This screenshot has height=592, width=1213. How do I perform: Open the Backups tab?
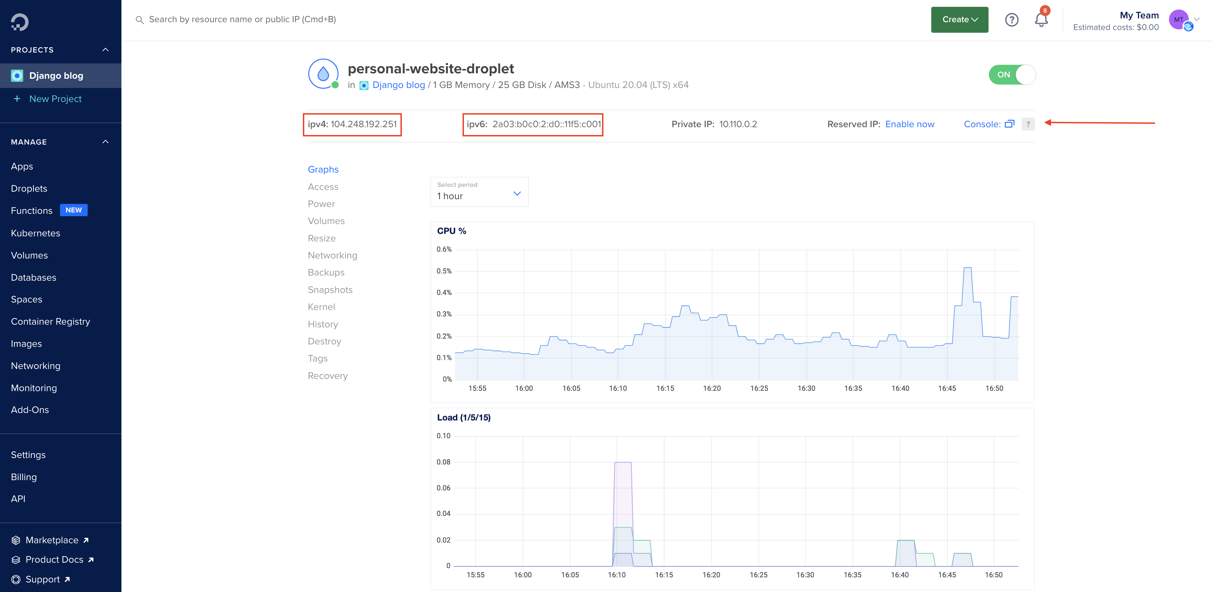pos(326,272)
